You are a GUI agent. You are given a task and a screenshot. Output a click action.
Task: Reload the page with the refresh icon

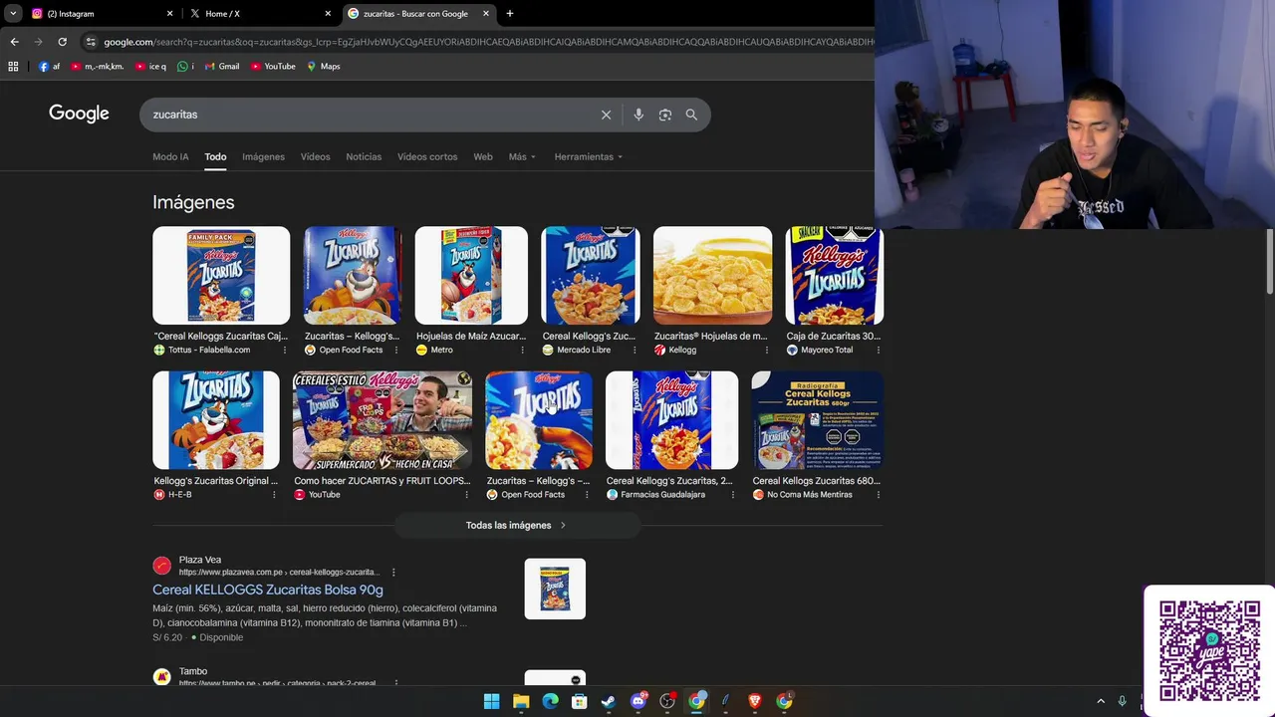(x=62, y=42)
